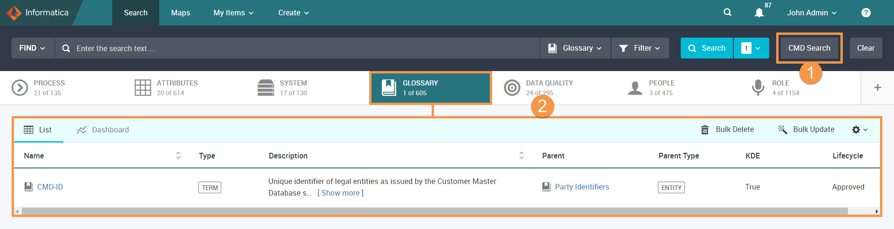This screenshot has height=229, width=894.
Task: Open the CMD-ID term link
Action: (50, 187)
